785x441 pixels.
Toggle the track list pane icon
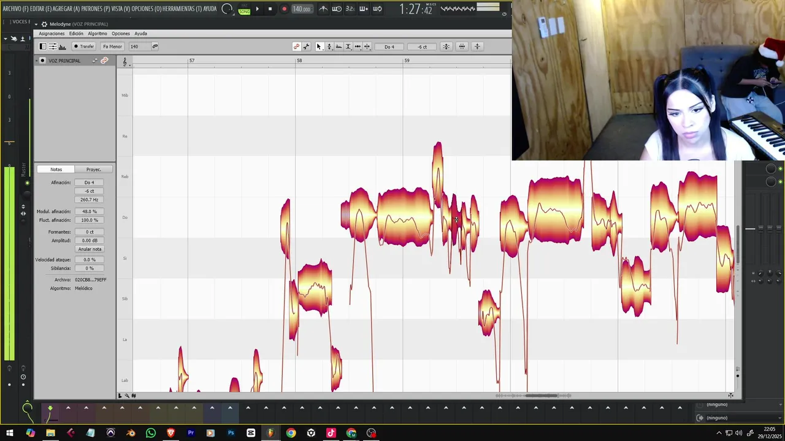point(43,47)
